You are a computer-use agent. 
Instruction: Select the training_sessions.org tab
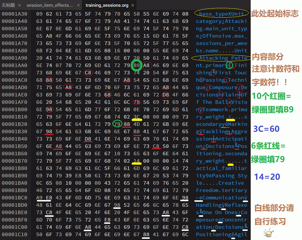coord(107,5)
